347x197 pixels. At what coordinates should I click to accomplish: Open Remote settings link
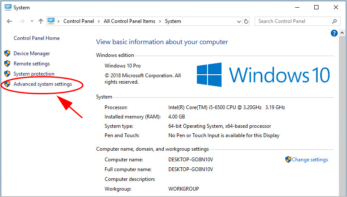click(x=31, y=64)
